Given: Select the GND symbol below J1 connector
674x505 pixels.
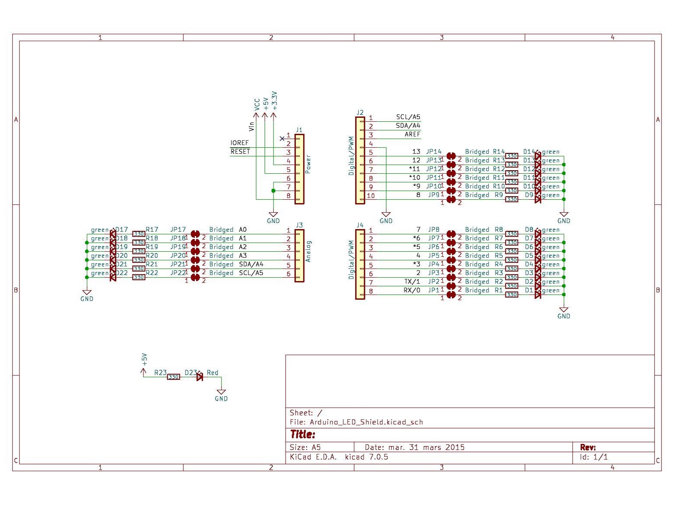Looking at the screenshot, I should pos(273,215).
